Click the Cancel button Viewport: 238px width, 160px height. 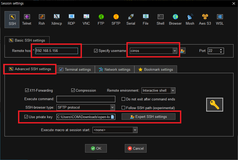point(136,148)
